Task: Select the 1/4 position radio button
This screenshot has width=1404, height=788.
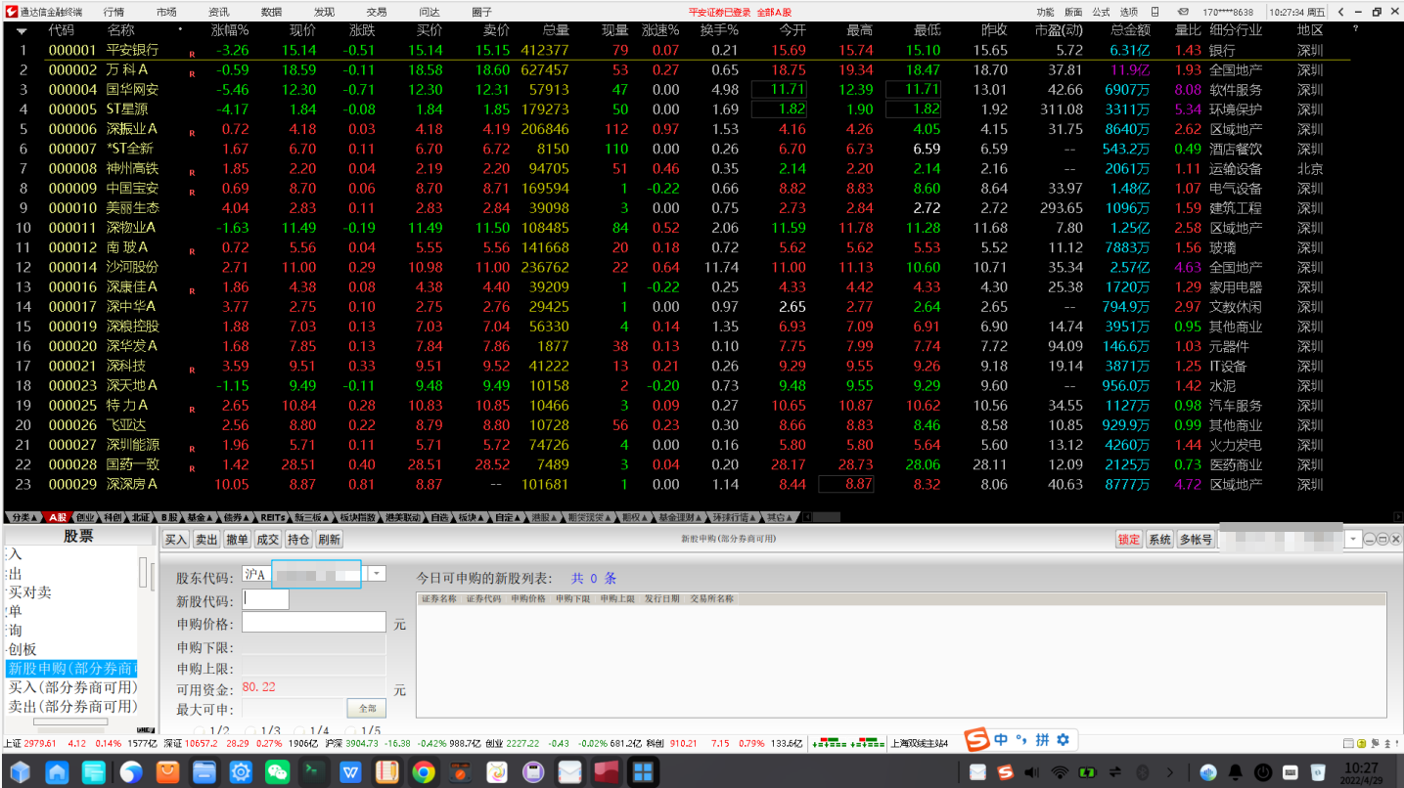Action: [298, 731]
